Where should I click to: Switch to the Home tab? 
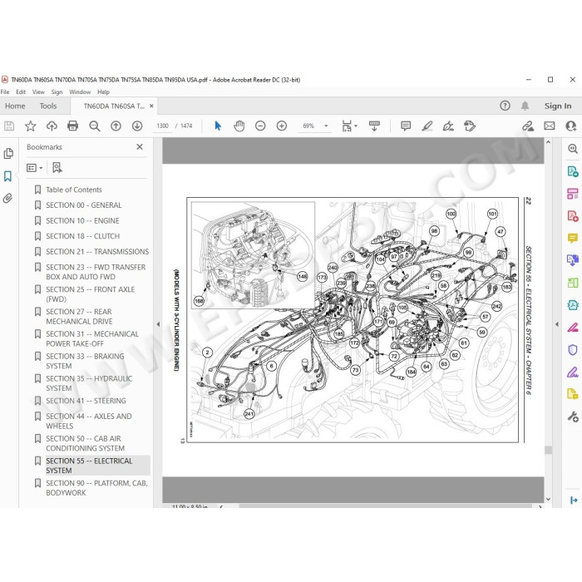(x=15, y=106)
